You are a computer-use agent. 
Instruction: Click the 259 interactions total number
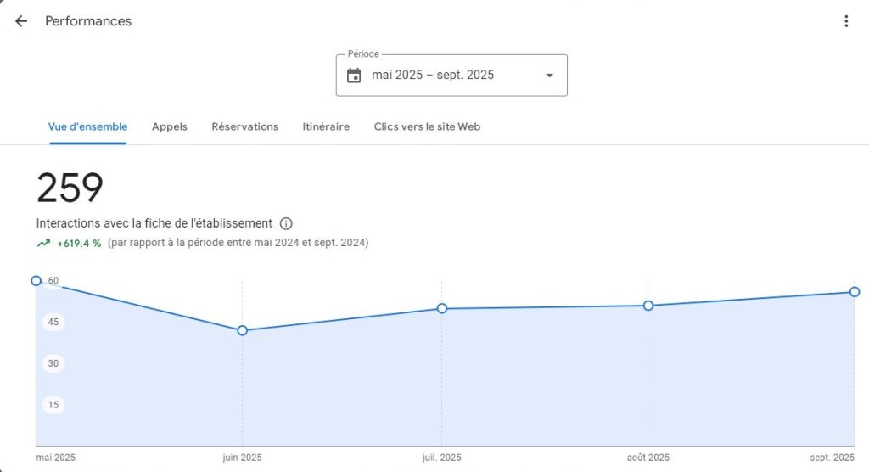(70, 188)
